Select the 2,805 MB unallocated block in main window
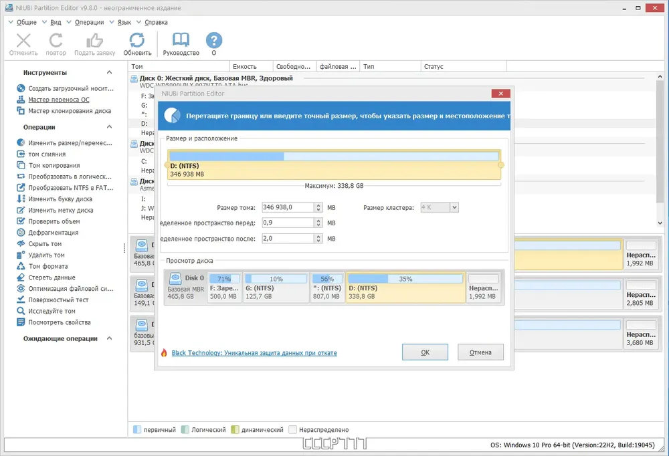The width and height of the screenshot is (669, 456). (x=641, y=294)
